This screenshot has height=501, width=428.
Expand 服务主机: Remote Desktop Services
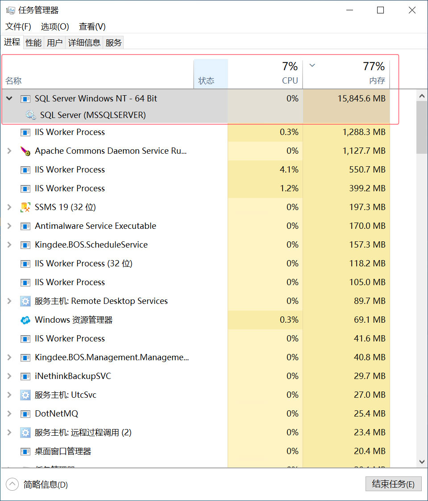tap(9, 301)
